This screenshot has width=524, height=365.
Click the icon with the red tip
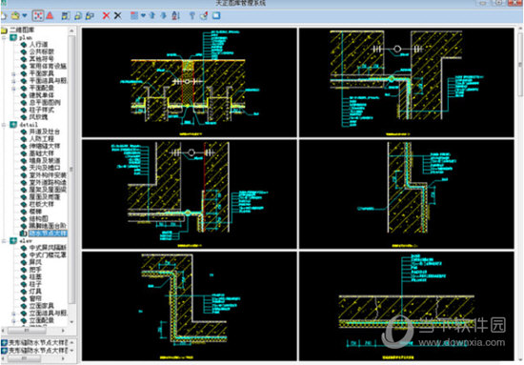[x=204, y=15]
